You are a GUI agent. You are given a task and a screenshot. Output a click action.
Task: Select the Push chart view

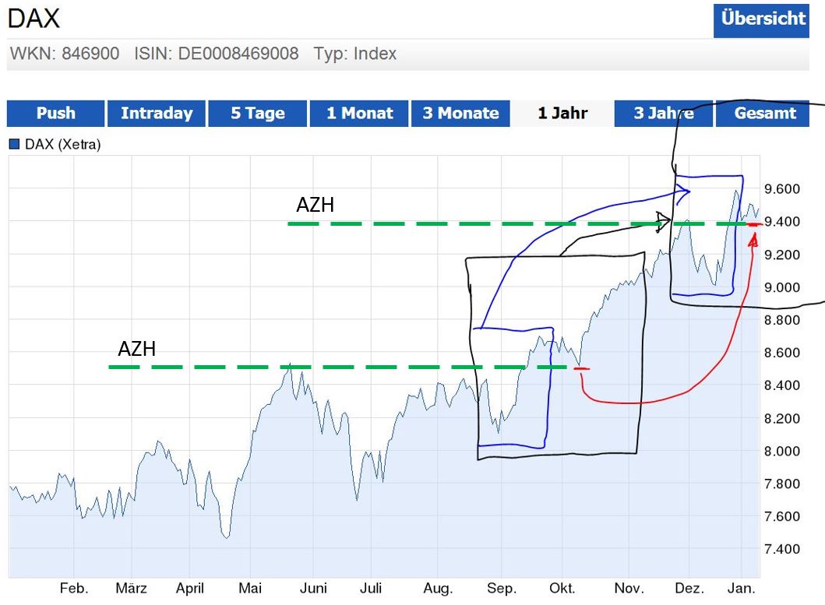(55, 114)
